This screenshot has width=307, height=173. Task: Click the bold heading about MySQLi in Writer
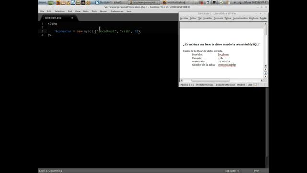222,44
